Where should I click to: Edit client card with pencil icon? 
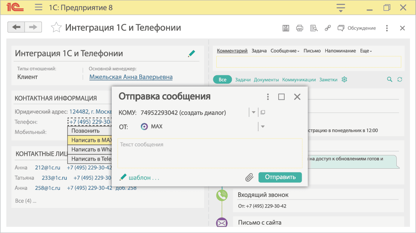pyautogui.click(x=191, y=54)
